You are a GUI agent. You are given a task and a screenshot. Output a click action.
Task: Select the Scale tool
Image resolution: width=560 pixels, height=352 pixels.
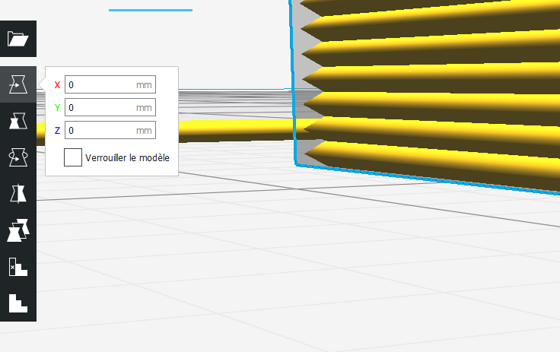[17, 121]
